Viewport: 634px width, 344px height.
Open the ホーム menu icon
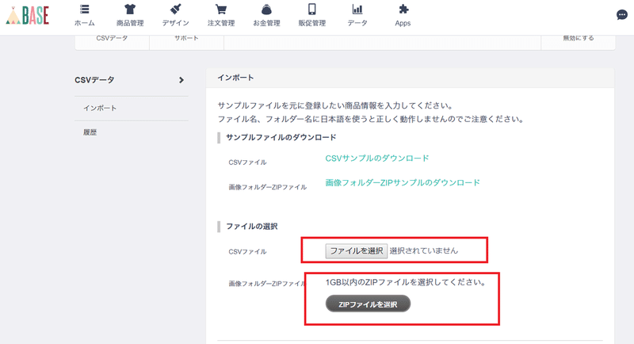pos(85,10)
